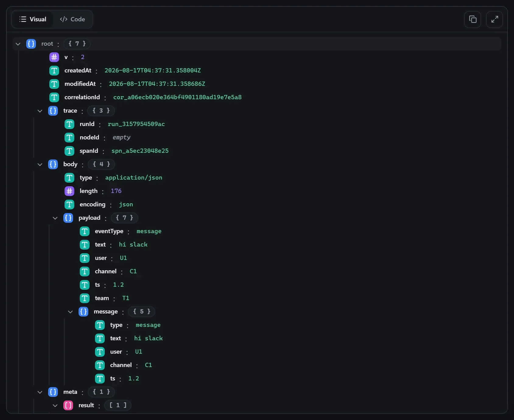Click the array icon beside result
This screenshot has width=514, height=420.
tap(68, 405)
